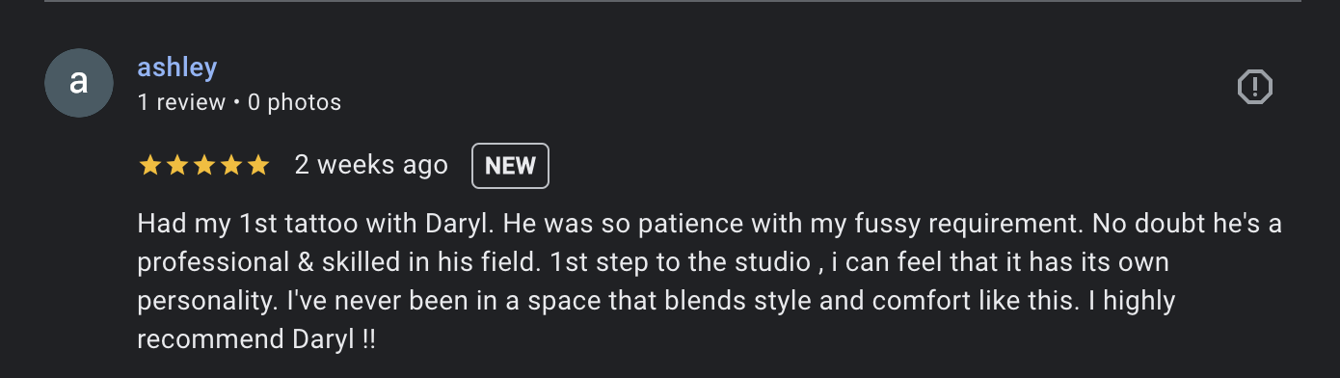The image size is (1340, 378).
Task: View ashley's '0 photos' count
Action: click(x=294, y=102)
